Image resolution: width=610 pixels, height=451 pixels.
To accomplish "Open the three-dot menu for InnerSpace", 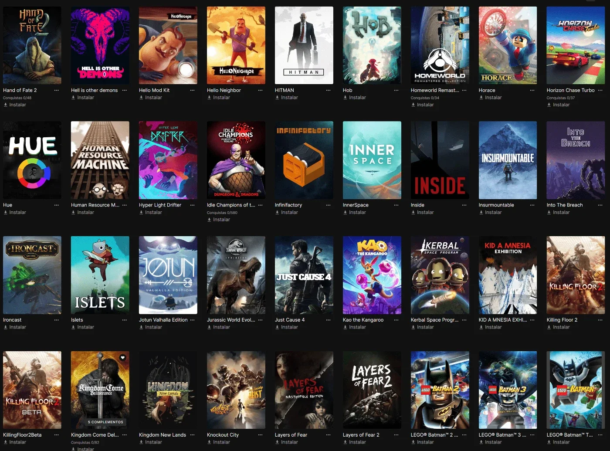I will tap(396, 205).
